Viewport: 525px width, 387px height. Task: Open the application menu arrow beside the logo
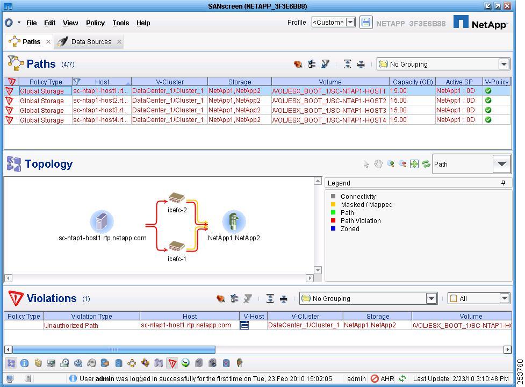pyautogui.click(x=19, y=23)
